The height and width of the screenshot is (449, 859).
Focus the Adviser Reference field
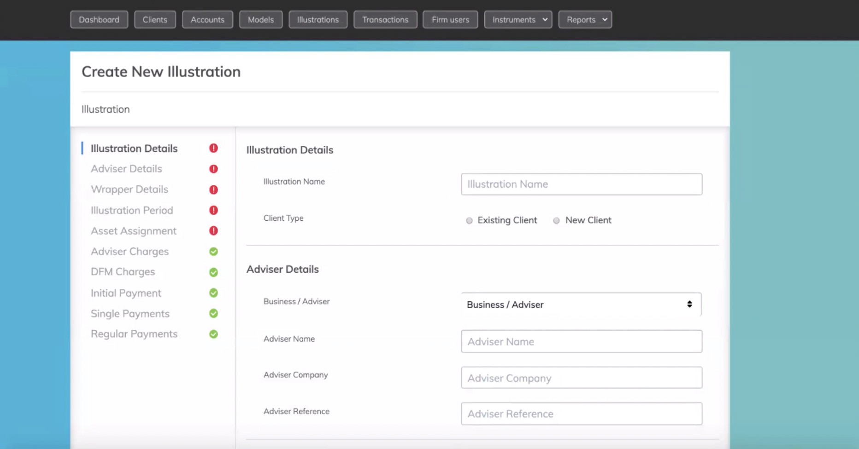[582, 414]
